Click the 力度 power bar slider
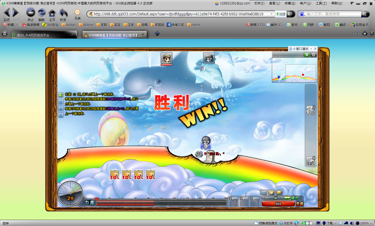The width and height of the screenshot is (375, 226). point(161,203)
